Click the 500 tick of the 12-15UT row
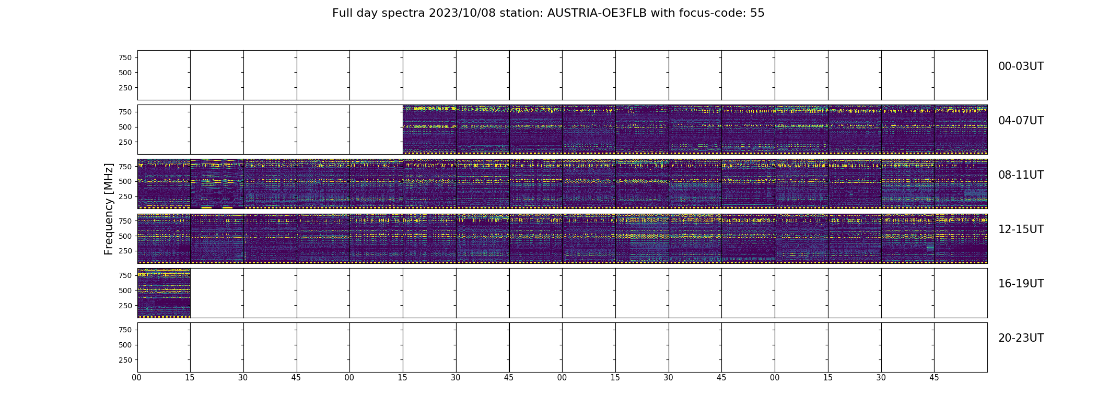 click(x=125, y=236)
